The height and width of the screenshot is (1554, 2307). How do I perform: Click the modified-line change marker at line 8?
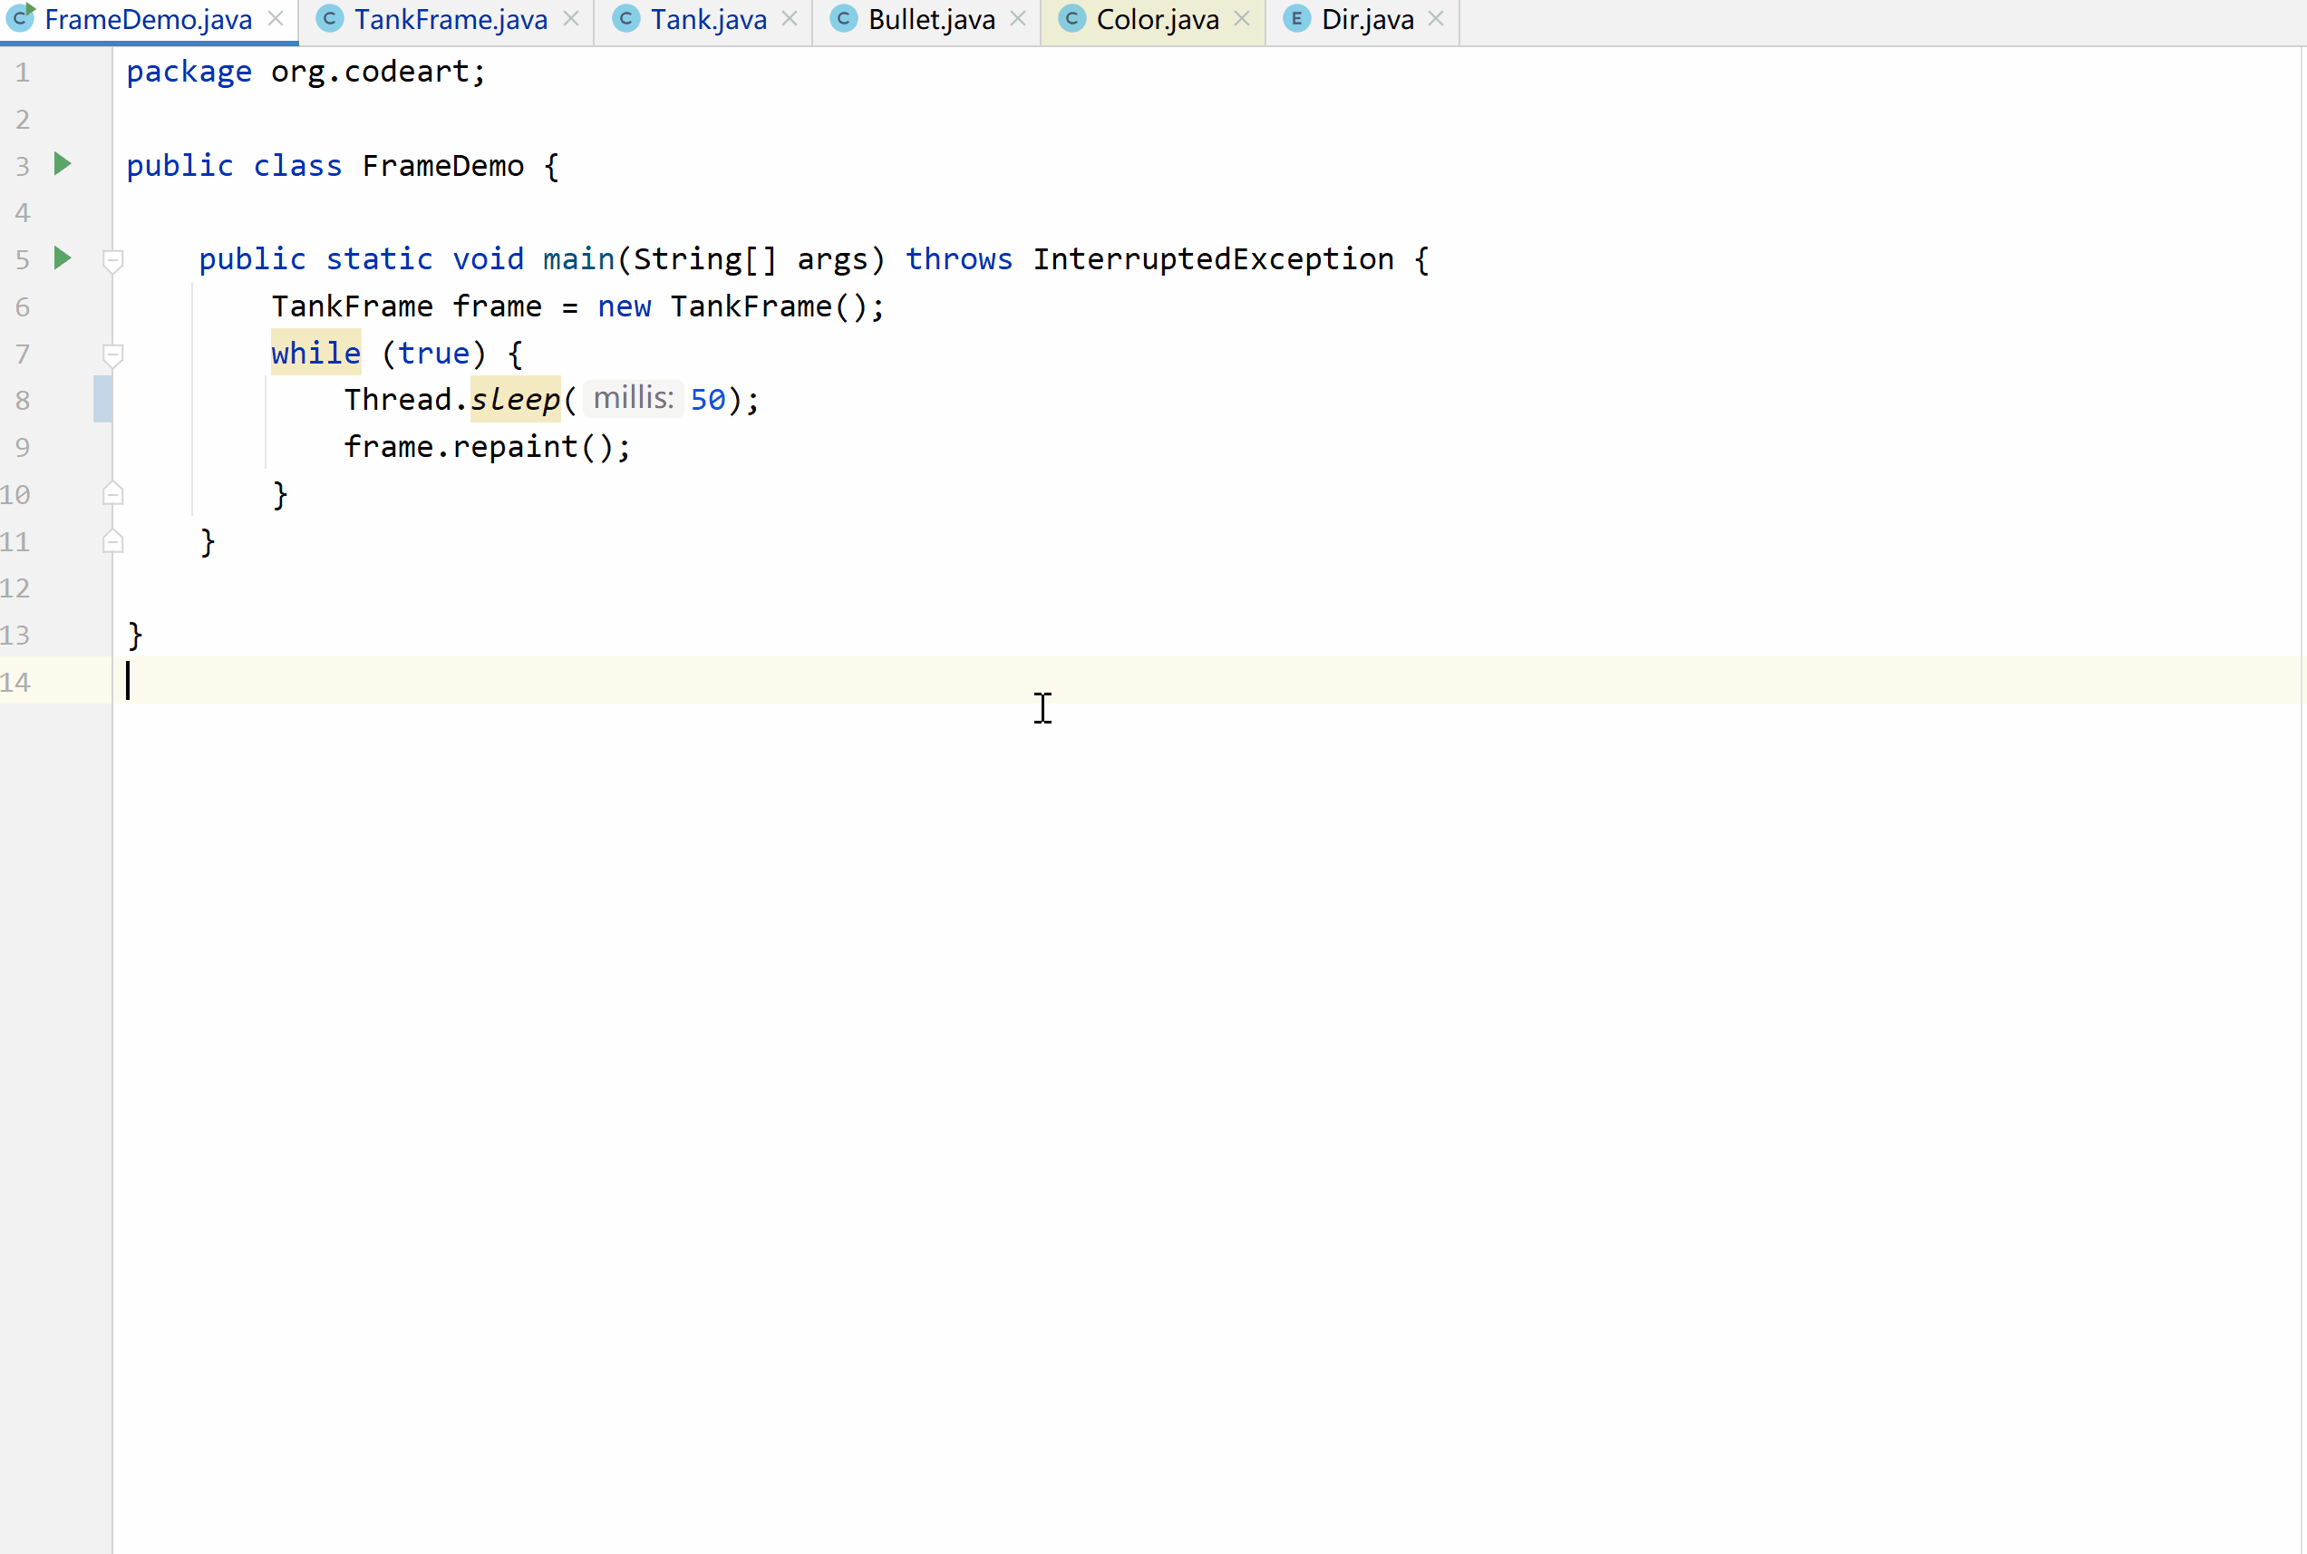[x=103, y=398]
